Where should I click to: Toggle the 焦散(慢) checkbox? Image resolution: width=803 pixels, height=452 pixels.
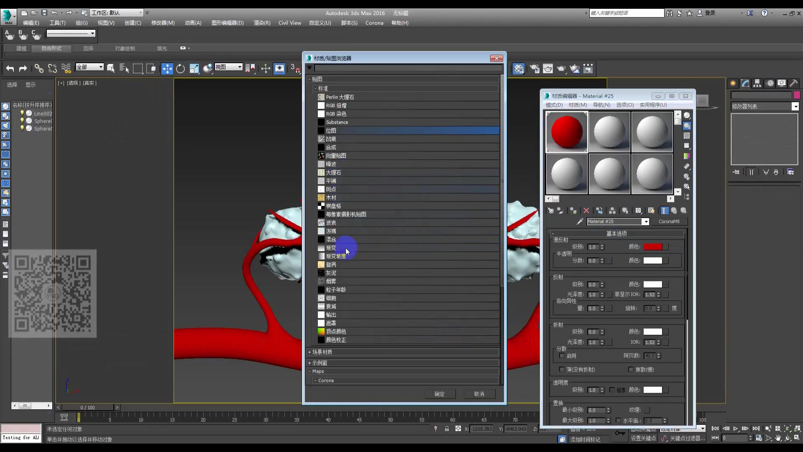(x=631, y=370)
